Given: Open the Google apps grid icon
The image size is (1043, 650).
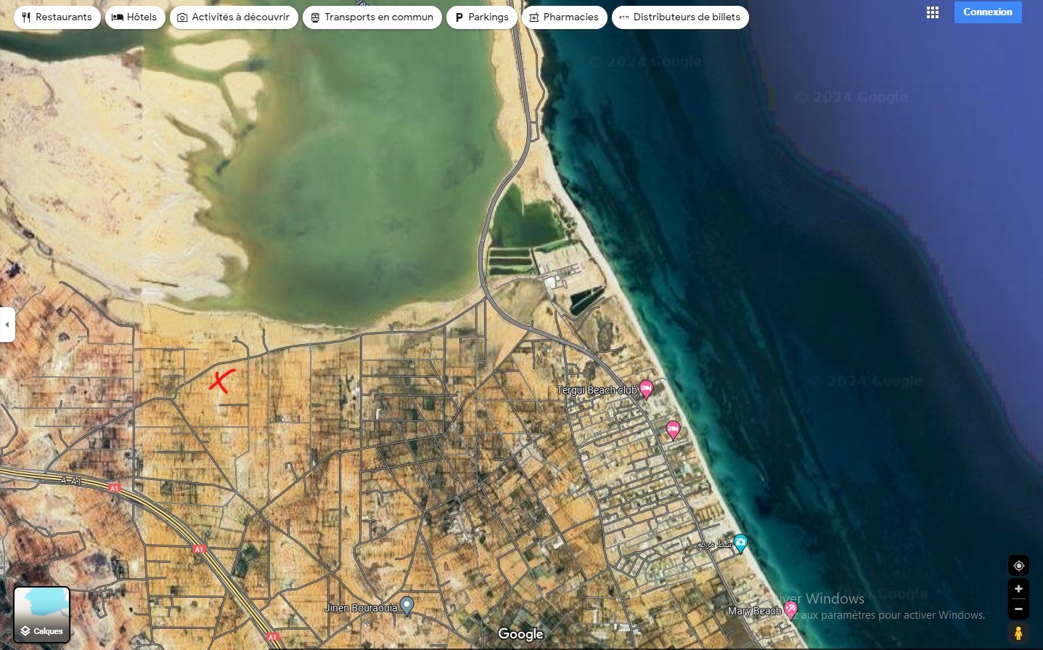Looking at the screenshot, I should (933, 12).
